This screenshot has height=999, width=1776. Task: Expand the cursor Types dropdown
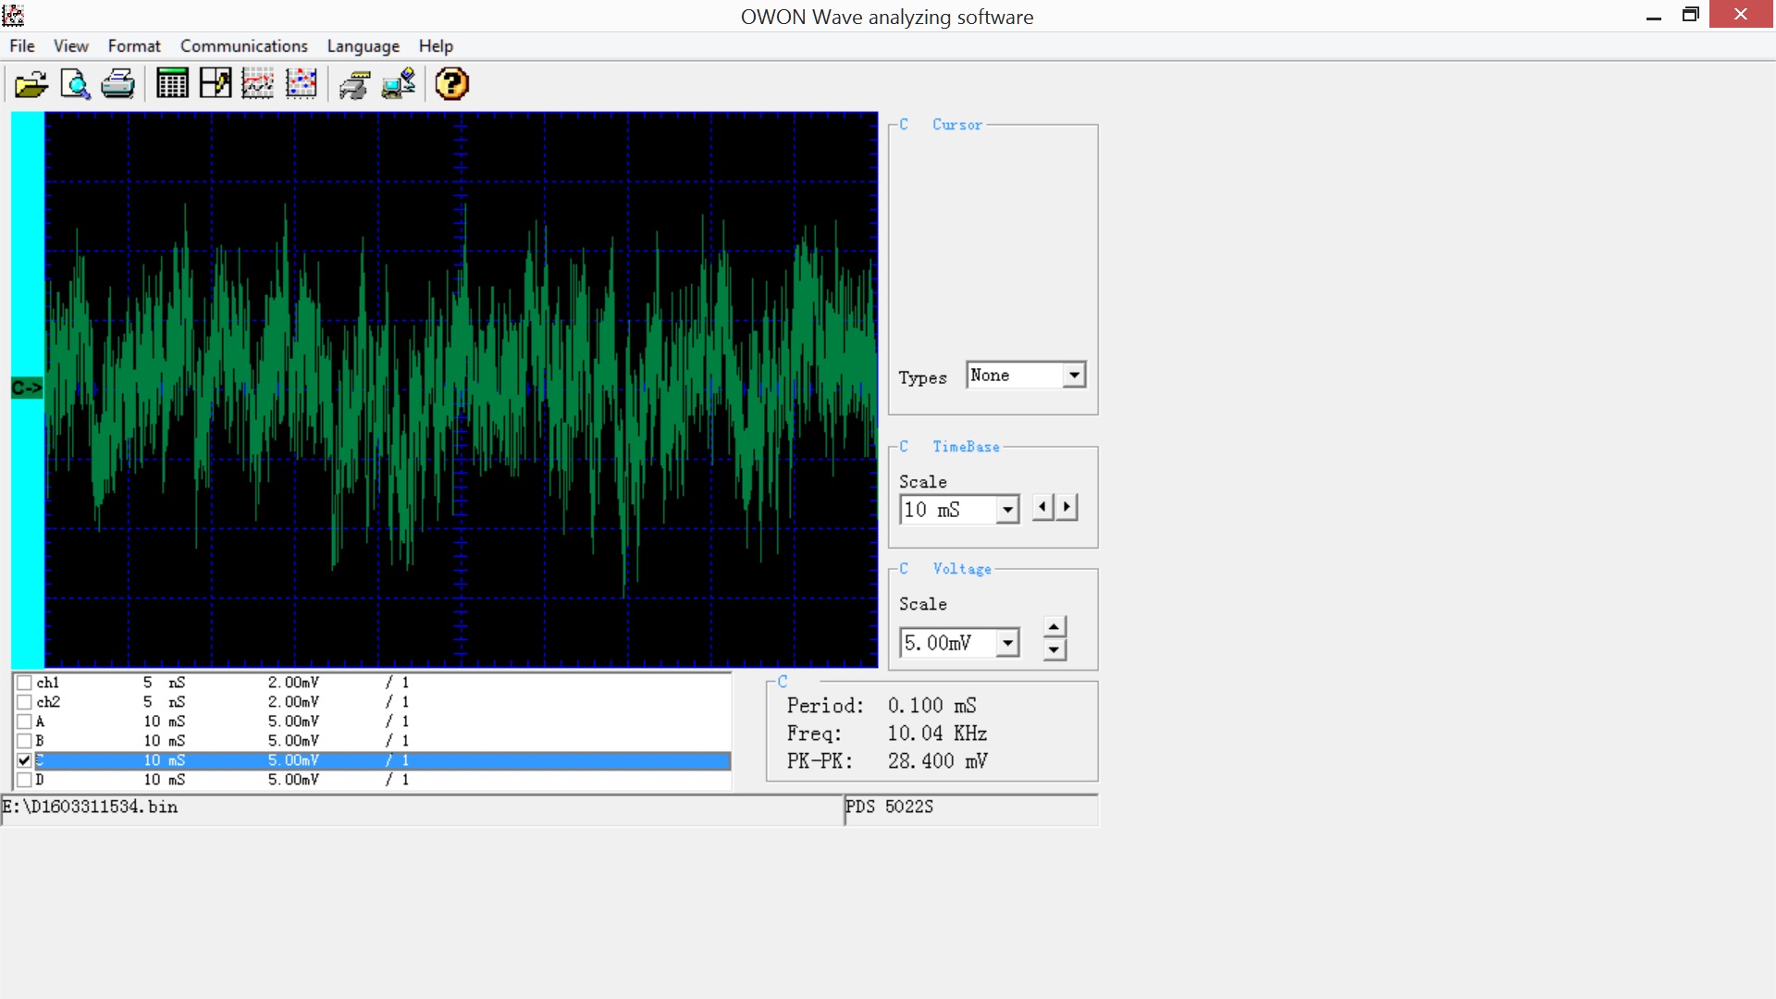point(1074,376)
